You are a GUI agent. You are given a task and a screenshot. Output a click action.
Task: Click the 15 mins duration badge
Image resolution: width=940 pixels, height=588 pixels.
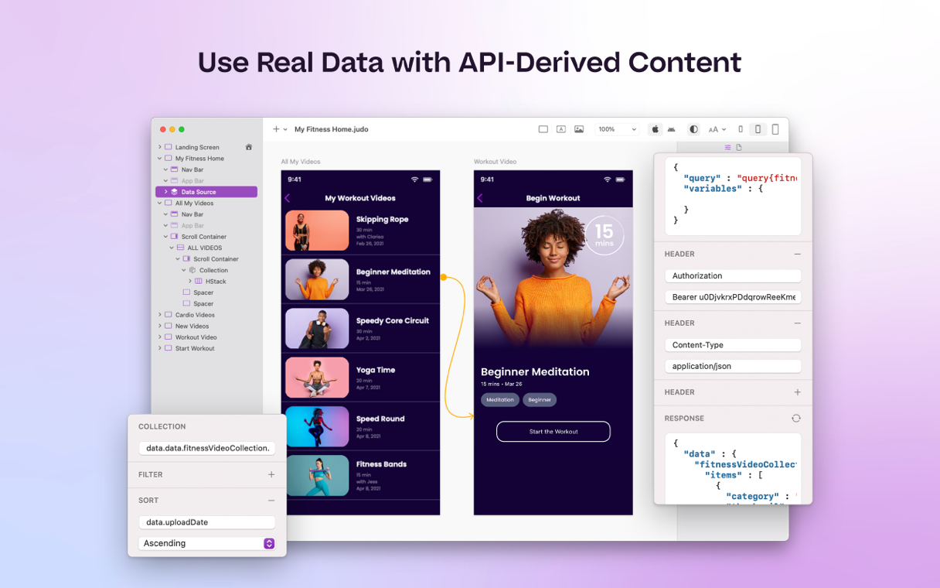[605, 234]
